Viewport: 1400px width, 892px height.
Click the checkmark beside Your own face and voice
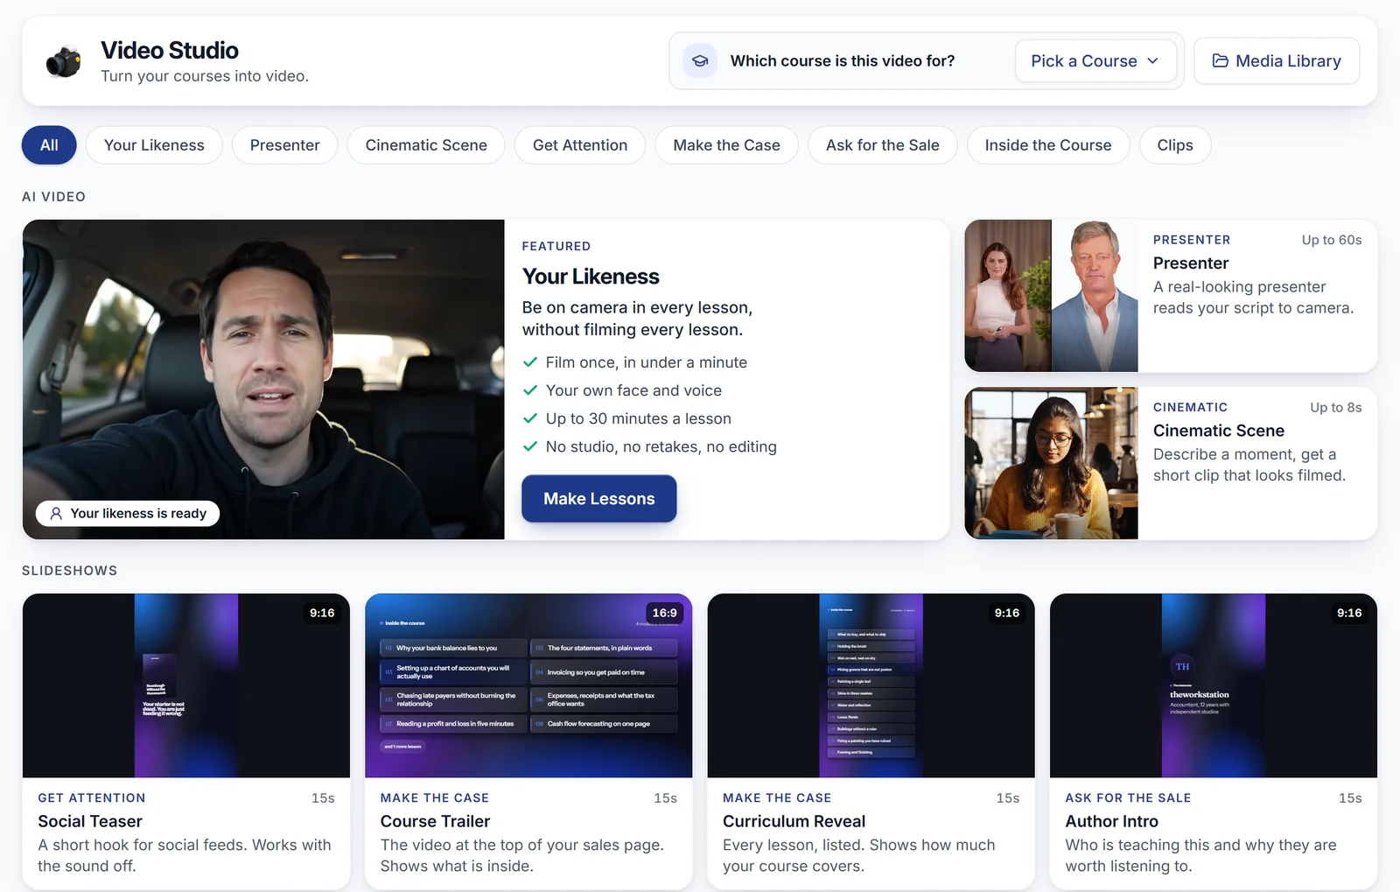530,390
